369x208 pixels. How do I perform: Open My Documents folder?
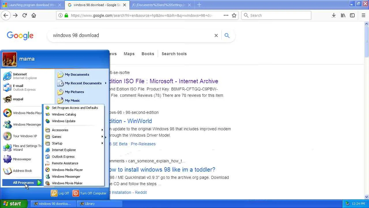click(82, 75)
